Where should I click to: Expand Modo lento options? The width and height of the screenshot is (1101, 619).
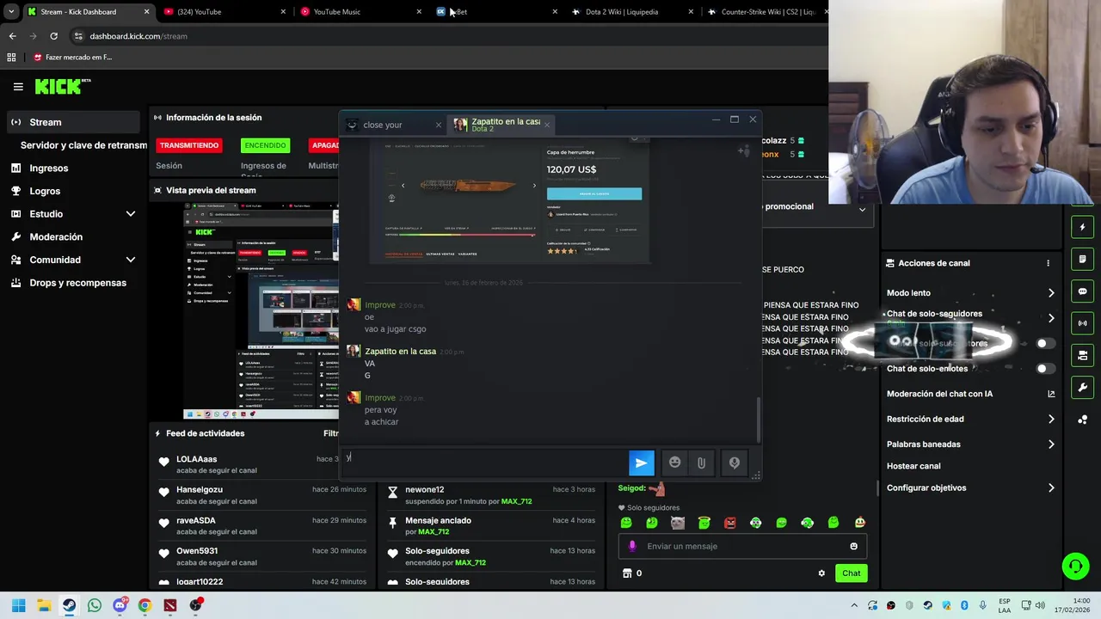point(1051,293)
